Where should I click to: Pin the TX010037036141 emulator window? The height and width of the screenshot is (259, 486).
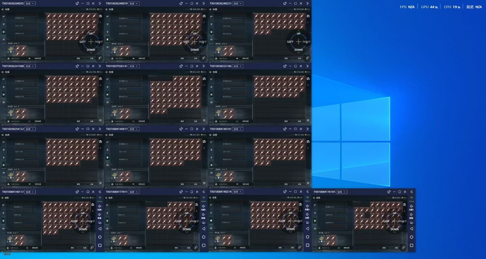click(x=181, y=66)
